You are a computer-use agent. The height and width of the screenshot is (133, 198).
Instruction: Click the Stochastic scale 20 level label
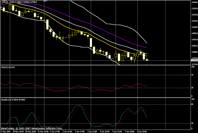pos(192,123)
